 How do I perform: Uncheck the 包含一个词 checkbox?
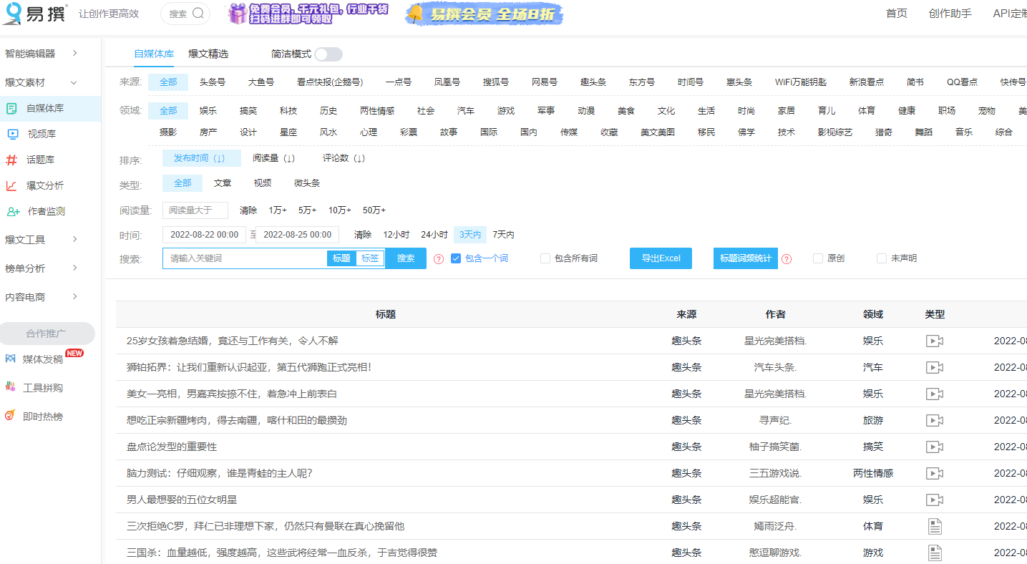tap(456, 258)
